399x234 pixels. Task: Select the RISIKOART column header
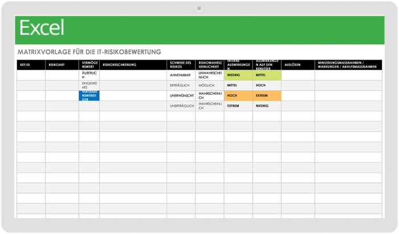62,65
